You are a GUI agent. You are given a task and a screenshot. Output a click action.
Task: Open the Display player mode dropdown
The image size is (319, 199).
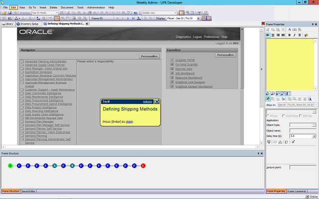183,18
